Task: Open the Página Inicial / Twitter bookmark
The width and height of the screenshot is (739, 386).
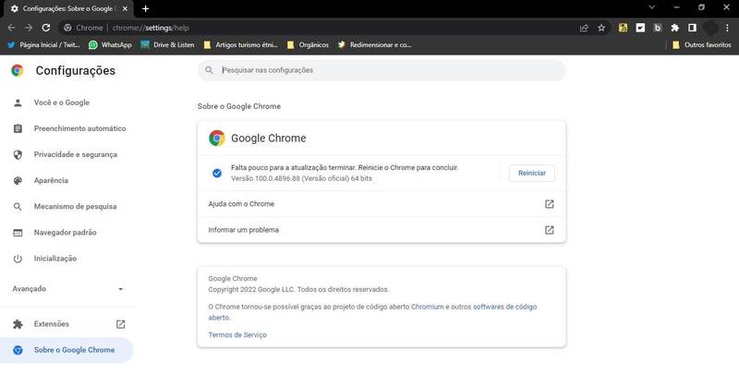Action: click(x=43, y=44)
